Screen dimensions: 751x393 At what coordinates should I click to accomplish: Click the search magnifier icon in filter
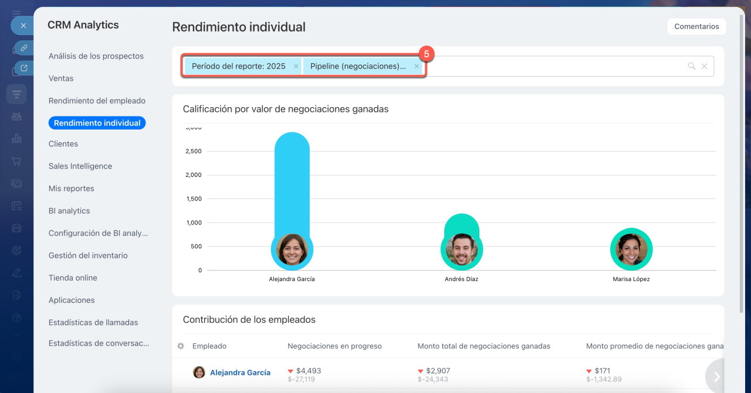pyautogui.click(x=692, y=67)
